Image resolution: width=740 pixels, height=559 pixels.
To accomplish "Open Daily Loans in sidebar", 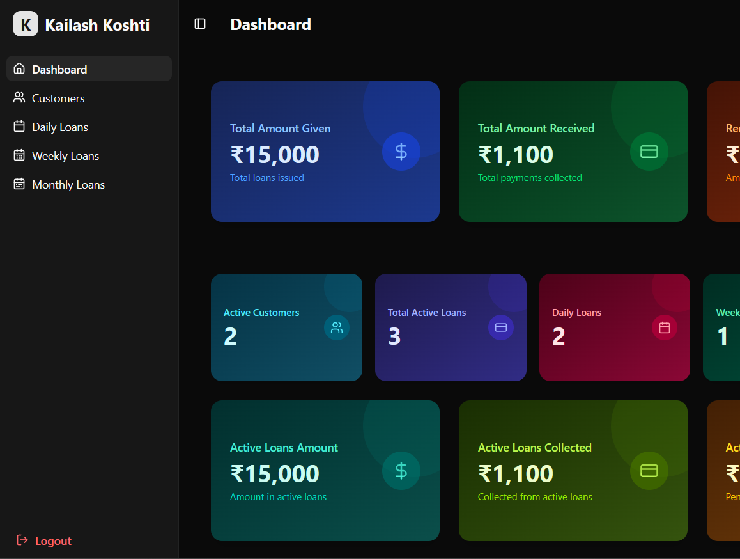I will click(x=89, y=127).
